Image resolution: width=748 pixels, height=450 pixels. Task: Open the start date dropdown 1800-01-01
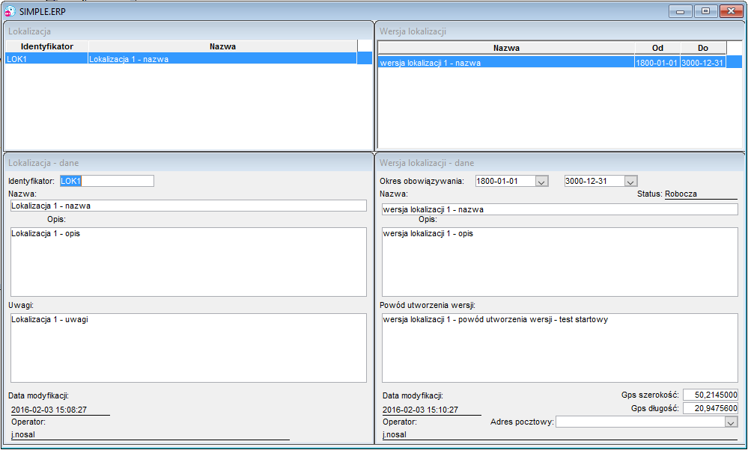click(541, 182)
